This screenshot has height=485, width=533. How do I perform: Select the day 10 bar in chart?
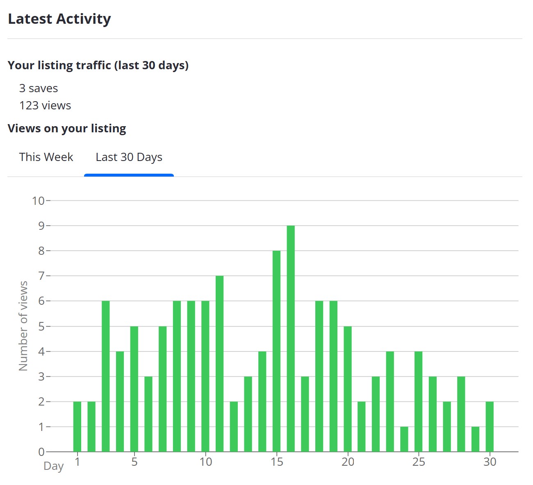click(205, 376)
